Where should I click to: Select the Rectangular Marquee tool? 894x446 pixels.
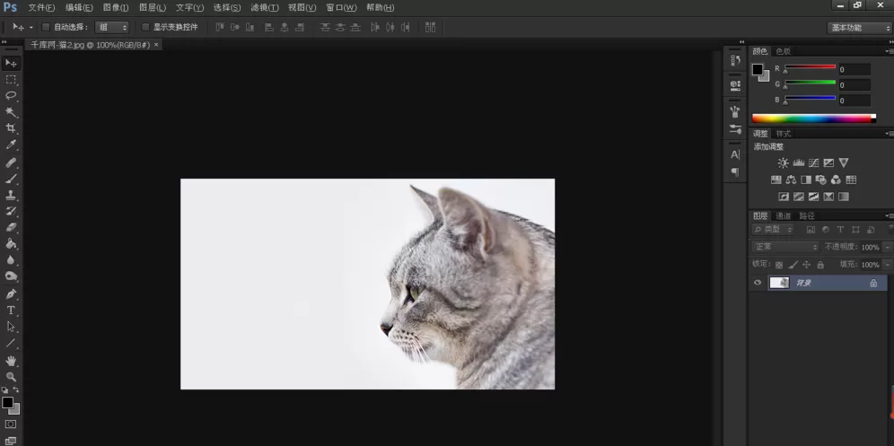(x=11, y=79)
